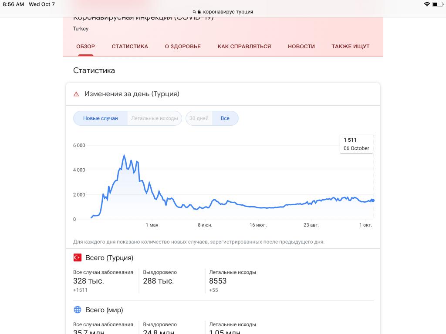The width and height of the screenshot is (446, 334).
Task: Click the red warning triangle icon
Action: pyautogui.click(x=76, y=94)
